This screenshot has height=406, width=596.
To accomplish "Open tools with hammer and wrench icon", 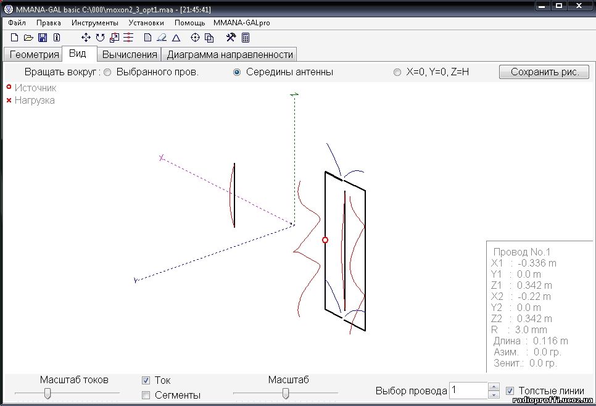I will click(231, 37).
